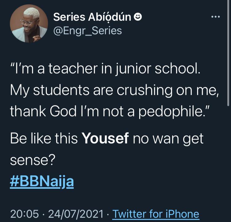Click the Twitter for iPhone source link

coord(156,214)
